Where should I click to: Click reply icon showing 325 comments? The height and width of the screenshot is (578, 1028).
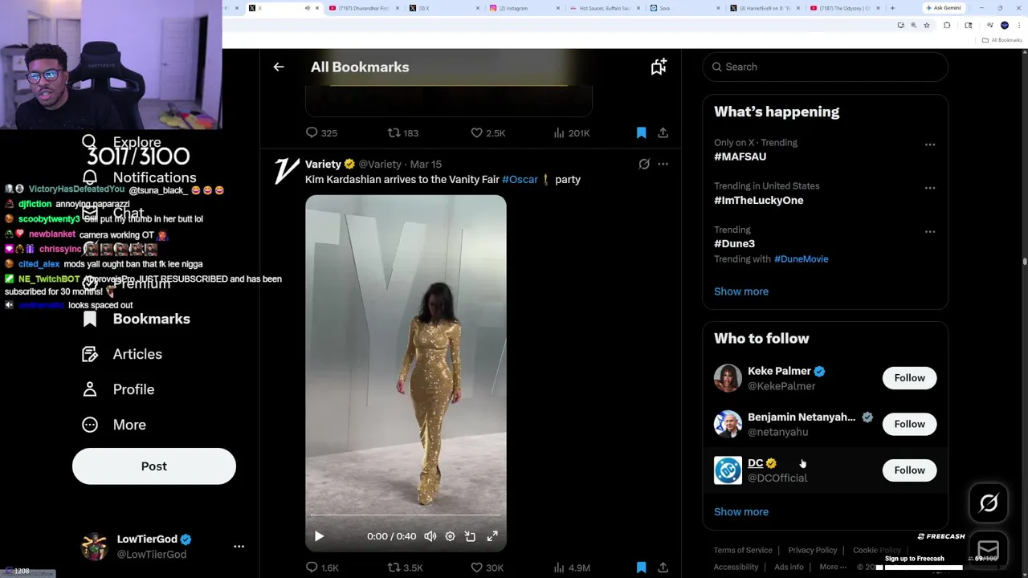click(x=312, y=132)
